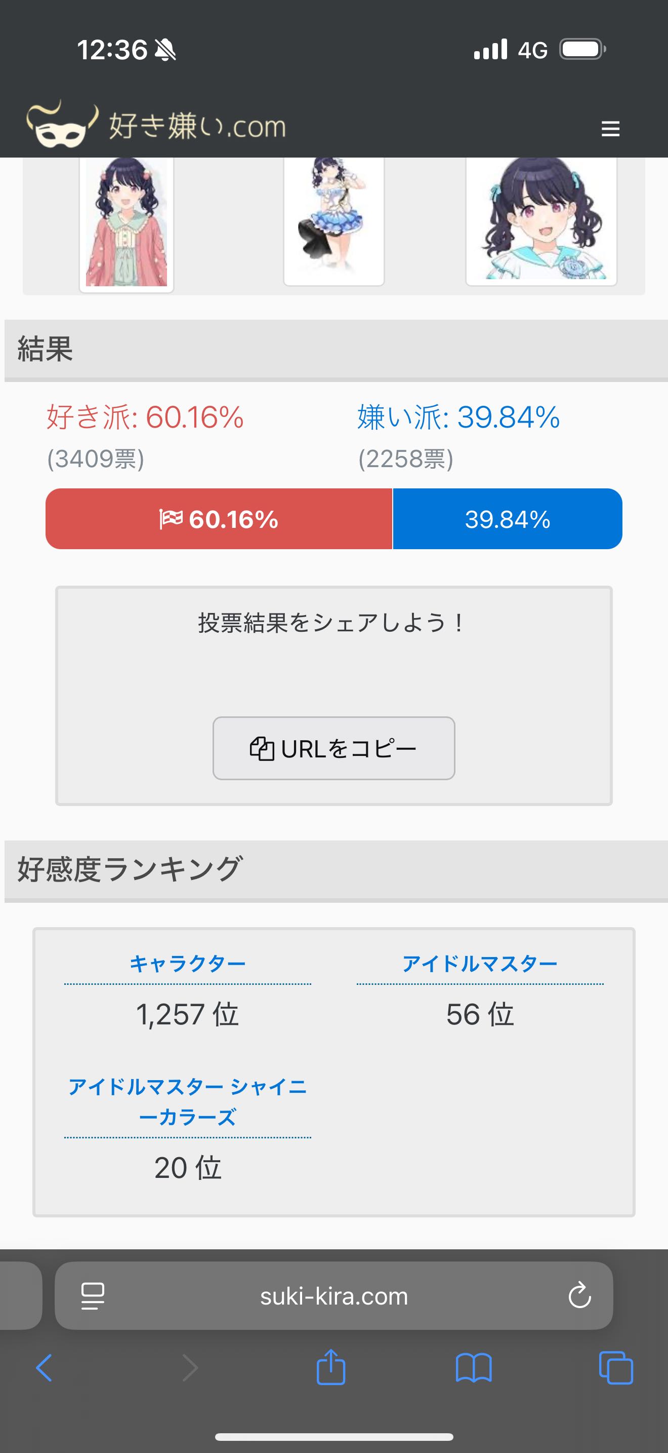Go back with Safari back arrow

(44, 1367)
